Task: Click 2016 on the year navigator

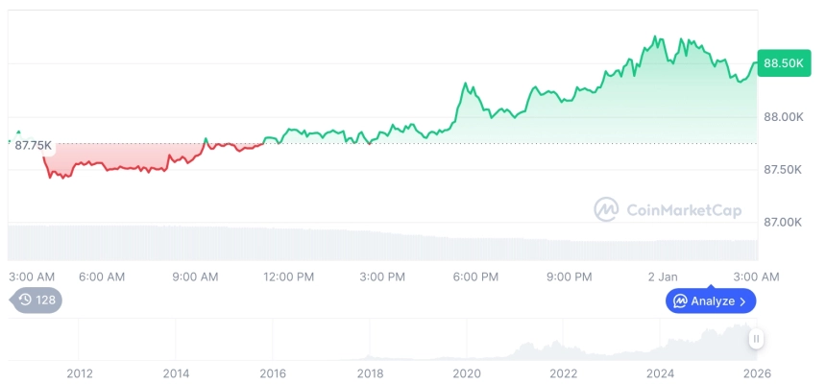Action: (273, 373)
